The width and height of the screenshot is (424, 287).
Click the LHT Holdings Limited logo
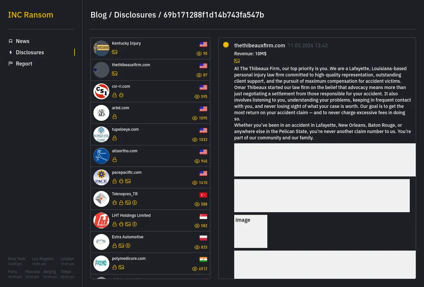[x=101, y=220]
